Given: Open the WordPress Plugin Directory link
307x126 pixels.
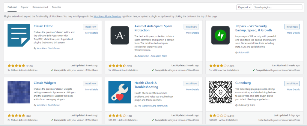Looking at the screenshot, I should (108, 16).
